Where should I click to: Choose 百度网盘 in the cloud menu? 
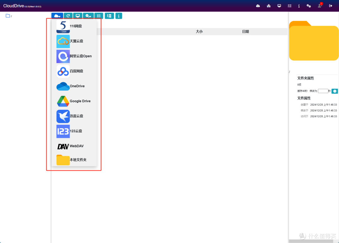(74, 71)
